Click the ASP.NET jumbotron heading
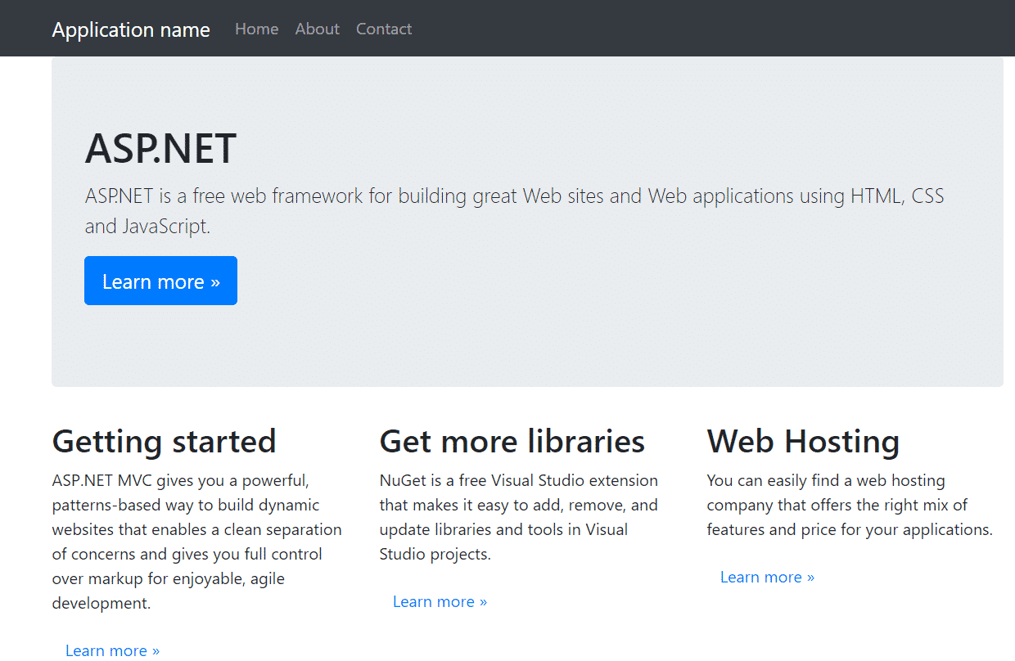The image size is (1015, 661). click(160, 148)
